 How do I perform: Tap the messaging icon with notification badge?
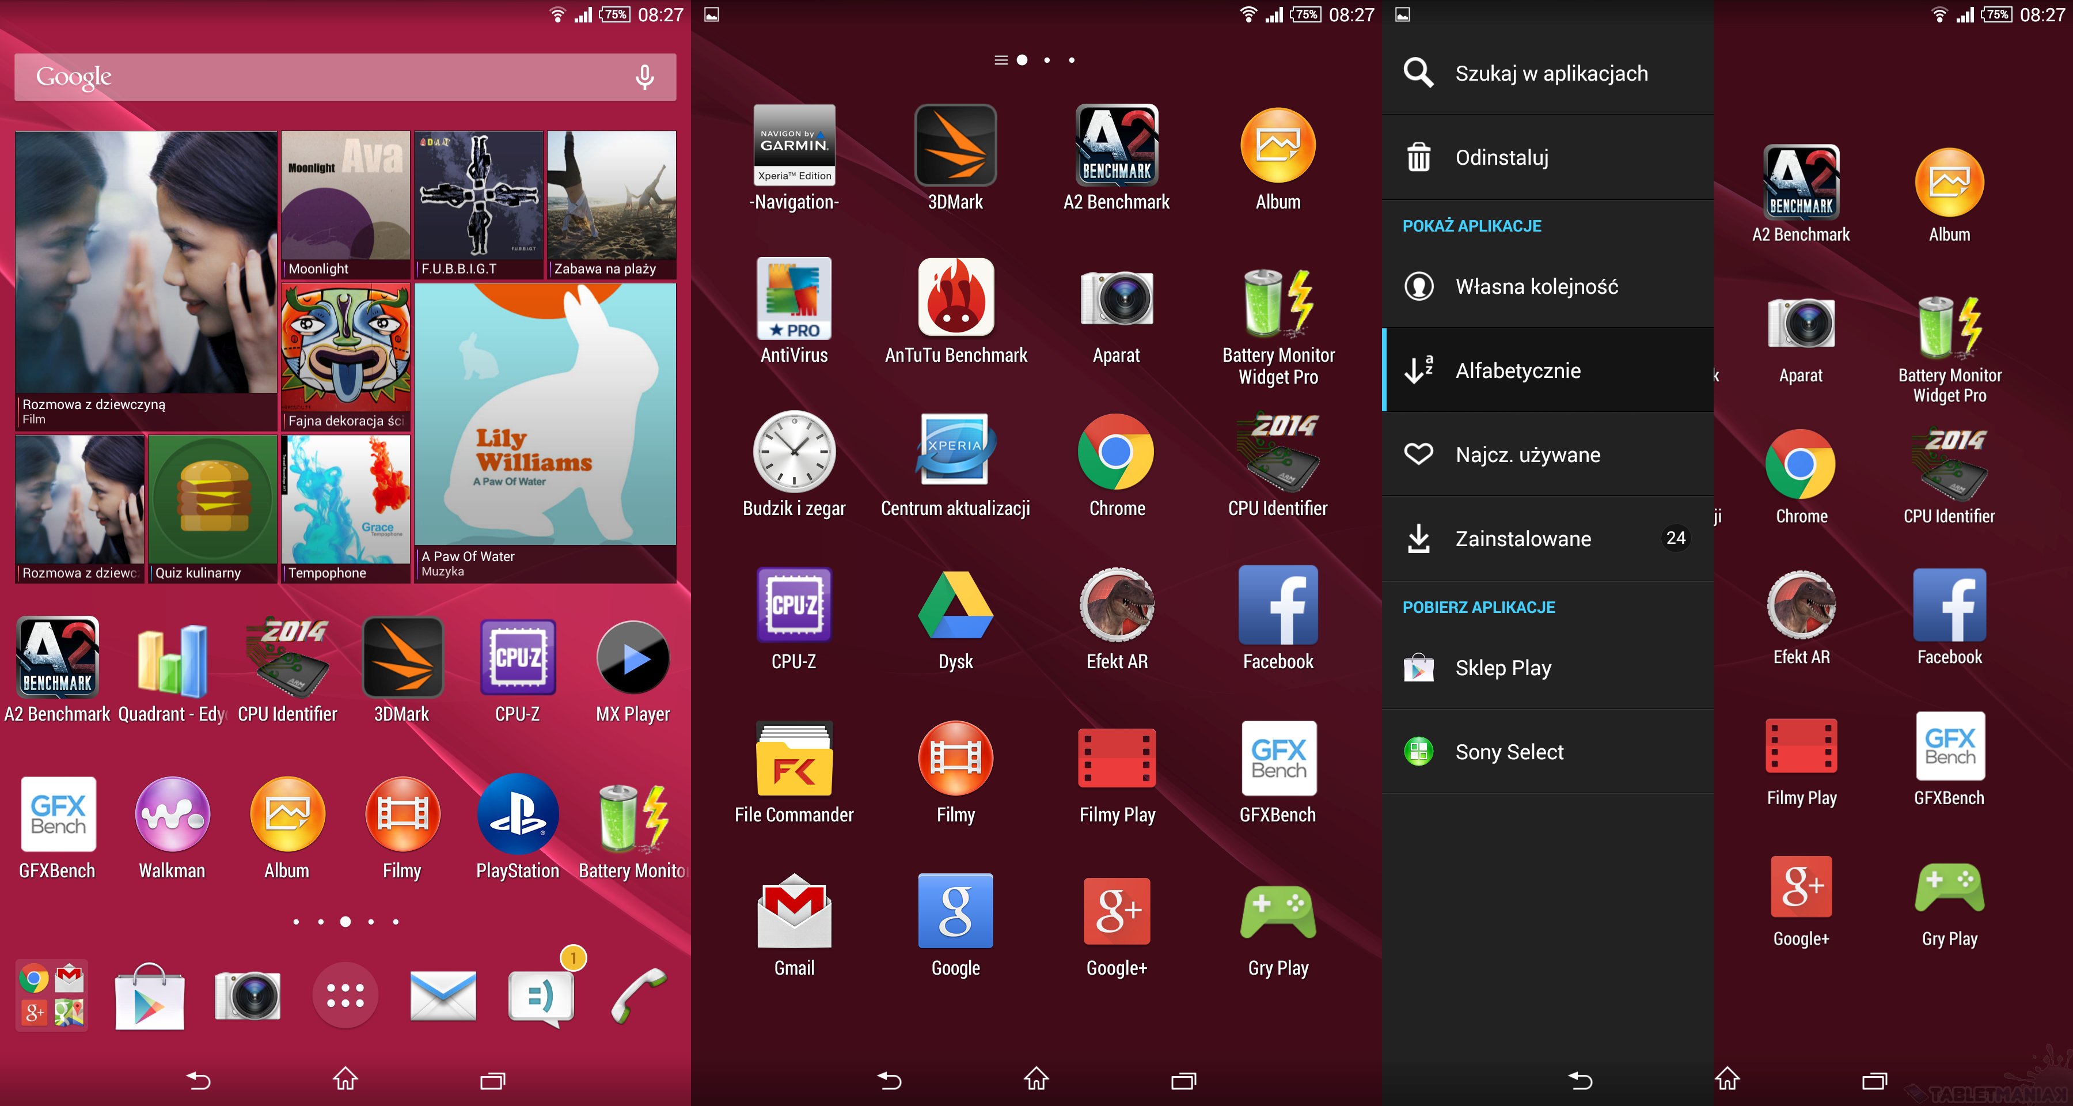click(x=542, y=995)
